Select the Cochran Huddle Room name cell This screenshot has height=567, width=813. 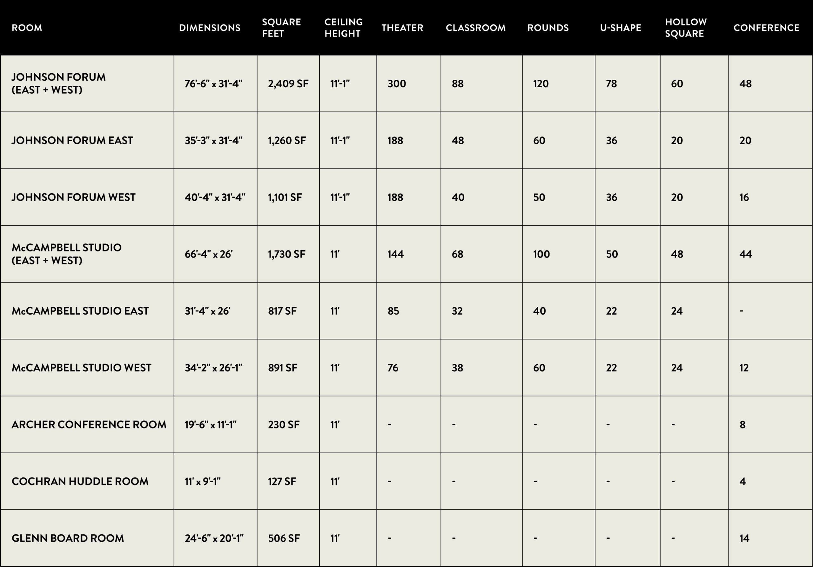80,481
